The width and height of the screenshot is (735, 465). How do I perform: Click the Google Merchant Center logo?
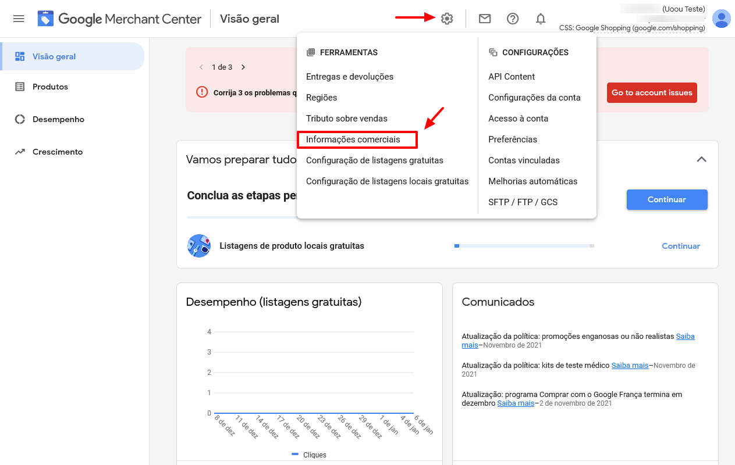tap(119, 19)
